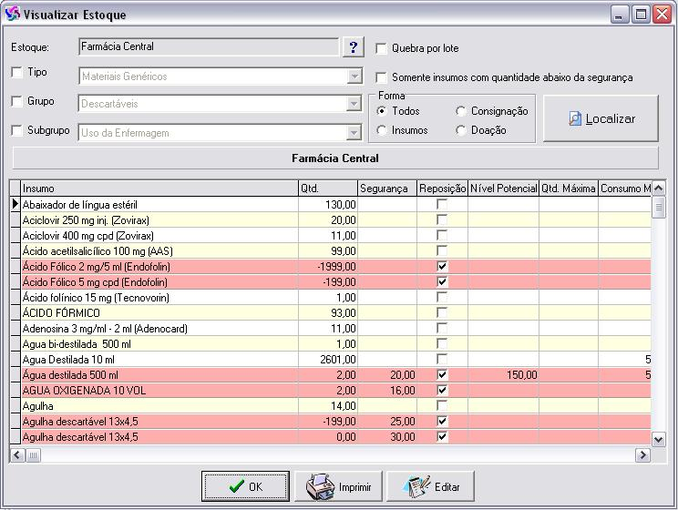Click the vertical scrollbar up arrow
The height and width of the screenshot is (510, 678).
point(659,189)
